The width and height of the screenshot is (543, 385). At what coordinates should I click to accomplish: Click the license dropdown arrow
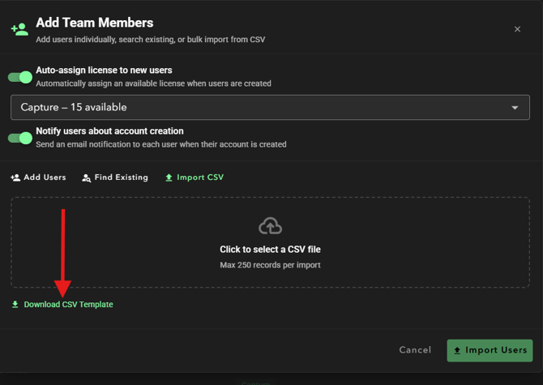click(x=515, y=108)
